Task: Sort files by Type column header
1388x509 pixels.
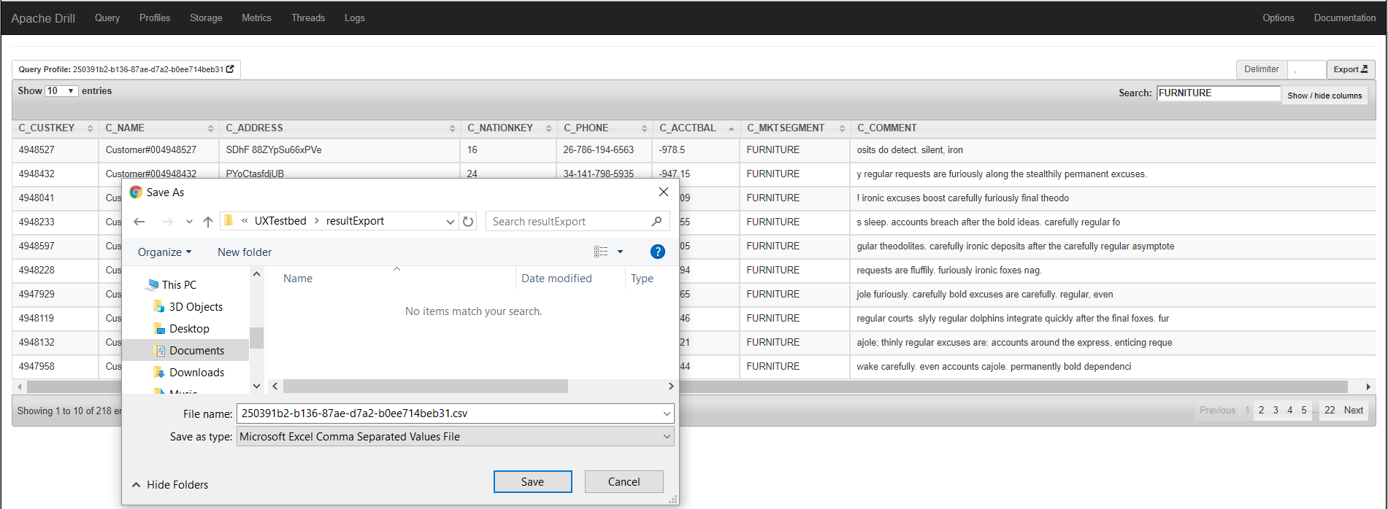Action: [x=643, y=279]
